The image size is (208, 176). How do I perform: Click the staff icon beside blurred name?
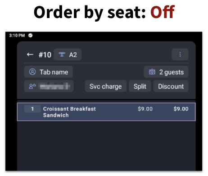click(x=32, y=86)
